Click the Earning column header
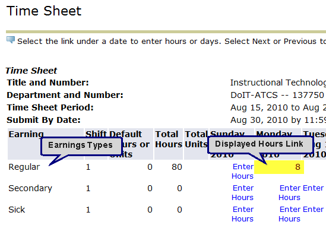This screenshot has width=326, height=225. pos(26,134)
